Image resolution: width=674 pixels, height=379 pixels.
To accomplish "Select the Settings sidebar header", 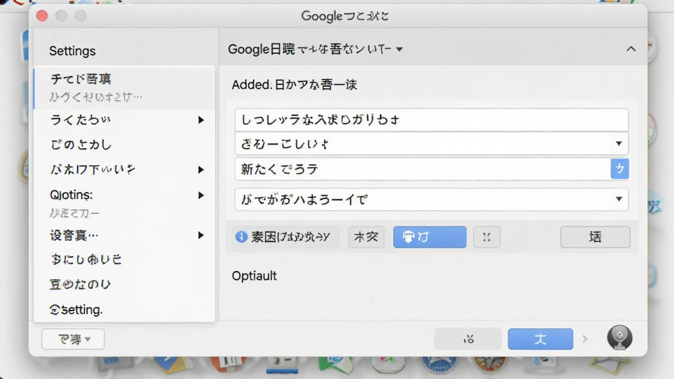I will coord(72,51).
